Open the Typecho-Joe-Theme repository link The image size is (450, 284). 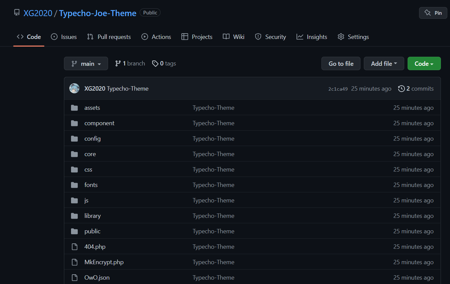[98, 13]
